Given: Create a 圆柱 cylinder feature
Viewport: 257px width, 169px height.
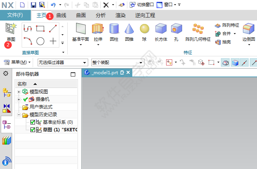Looking at the screenshot, I should coord(114,32).
